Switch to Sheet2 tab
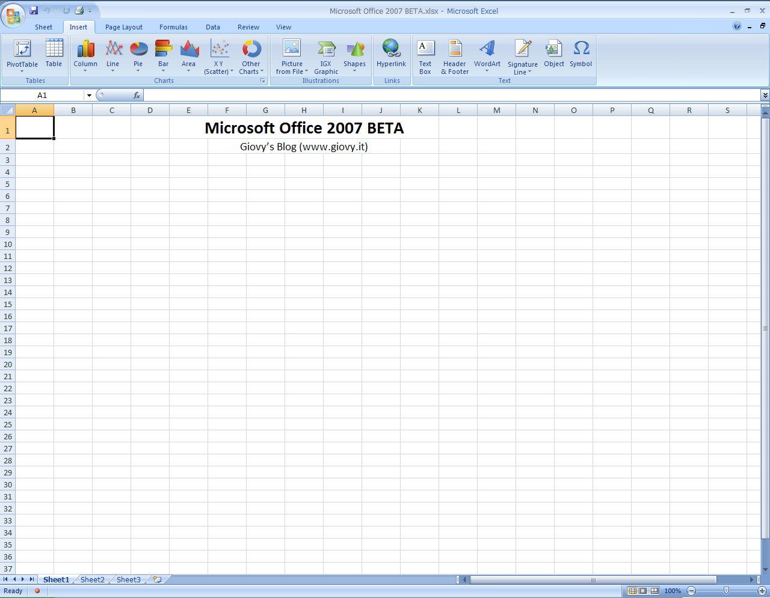 [93, 579]
